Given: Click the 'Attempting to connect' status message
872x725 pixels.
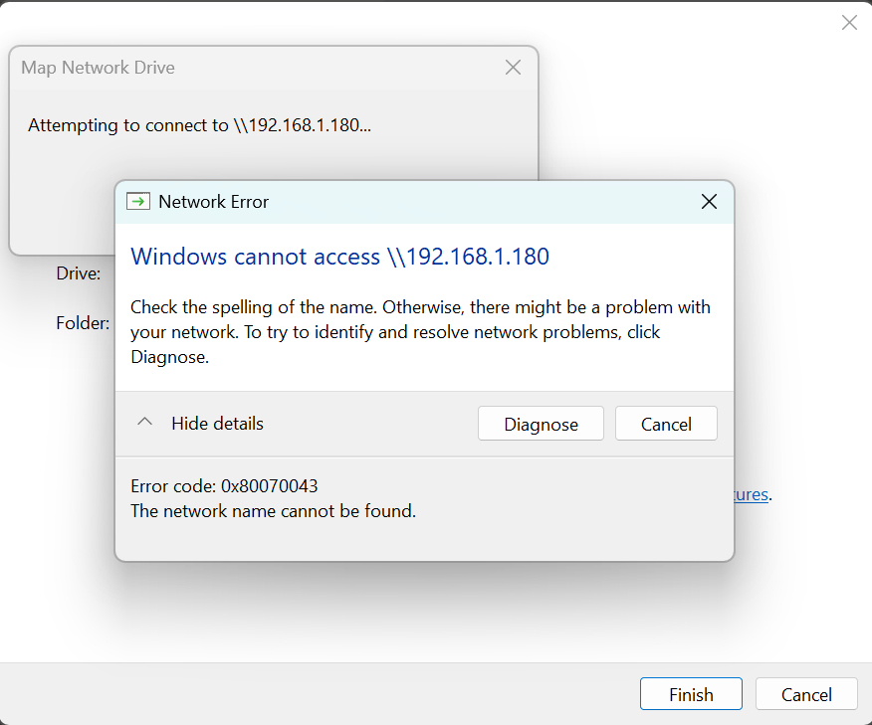Looking at the screenshot, I should (199, 125).
